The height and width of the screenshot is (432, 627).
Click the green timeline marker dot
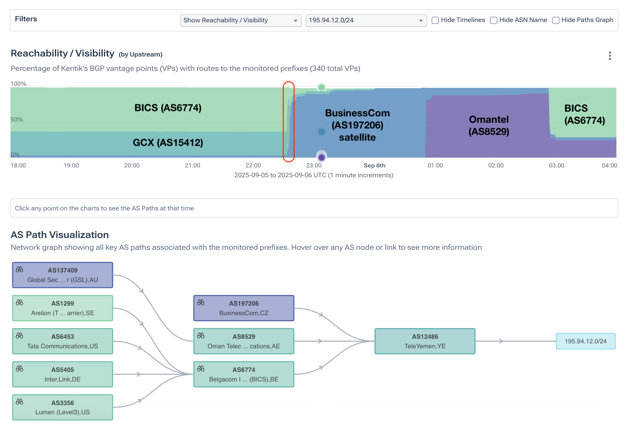click(x=321, y=88)
